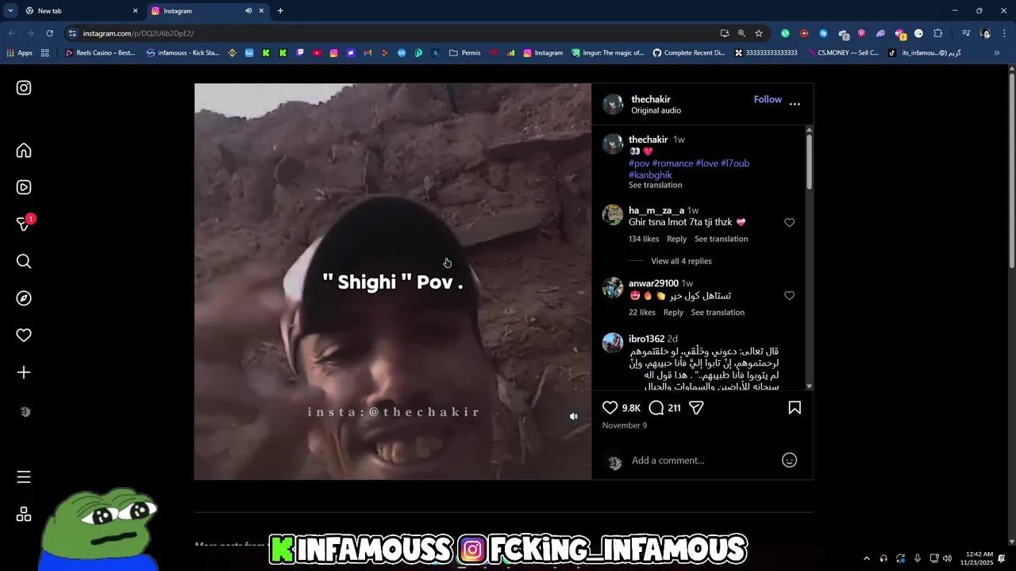
Task: Open Notifications heart in left sidebar
Action: [24, 335]
